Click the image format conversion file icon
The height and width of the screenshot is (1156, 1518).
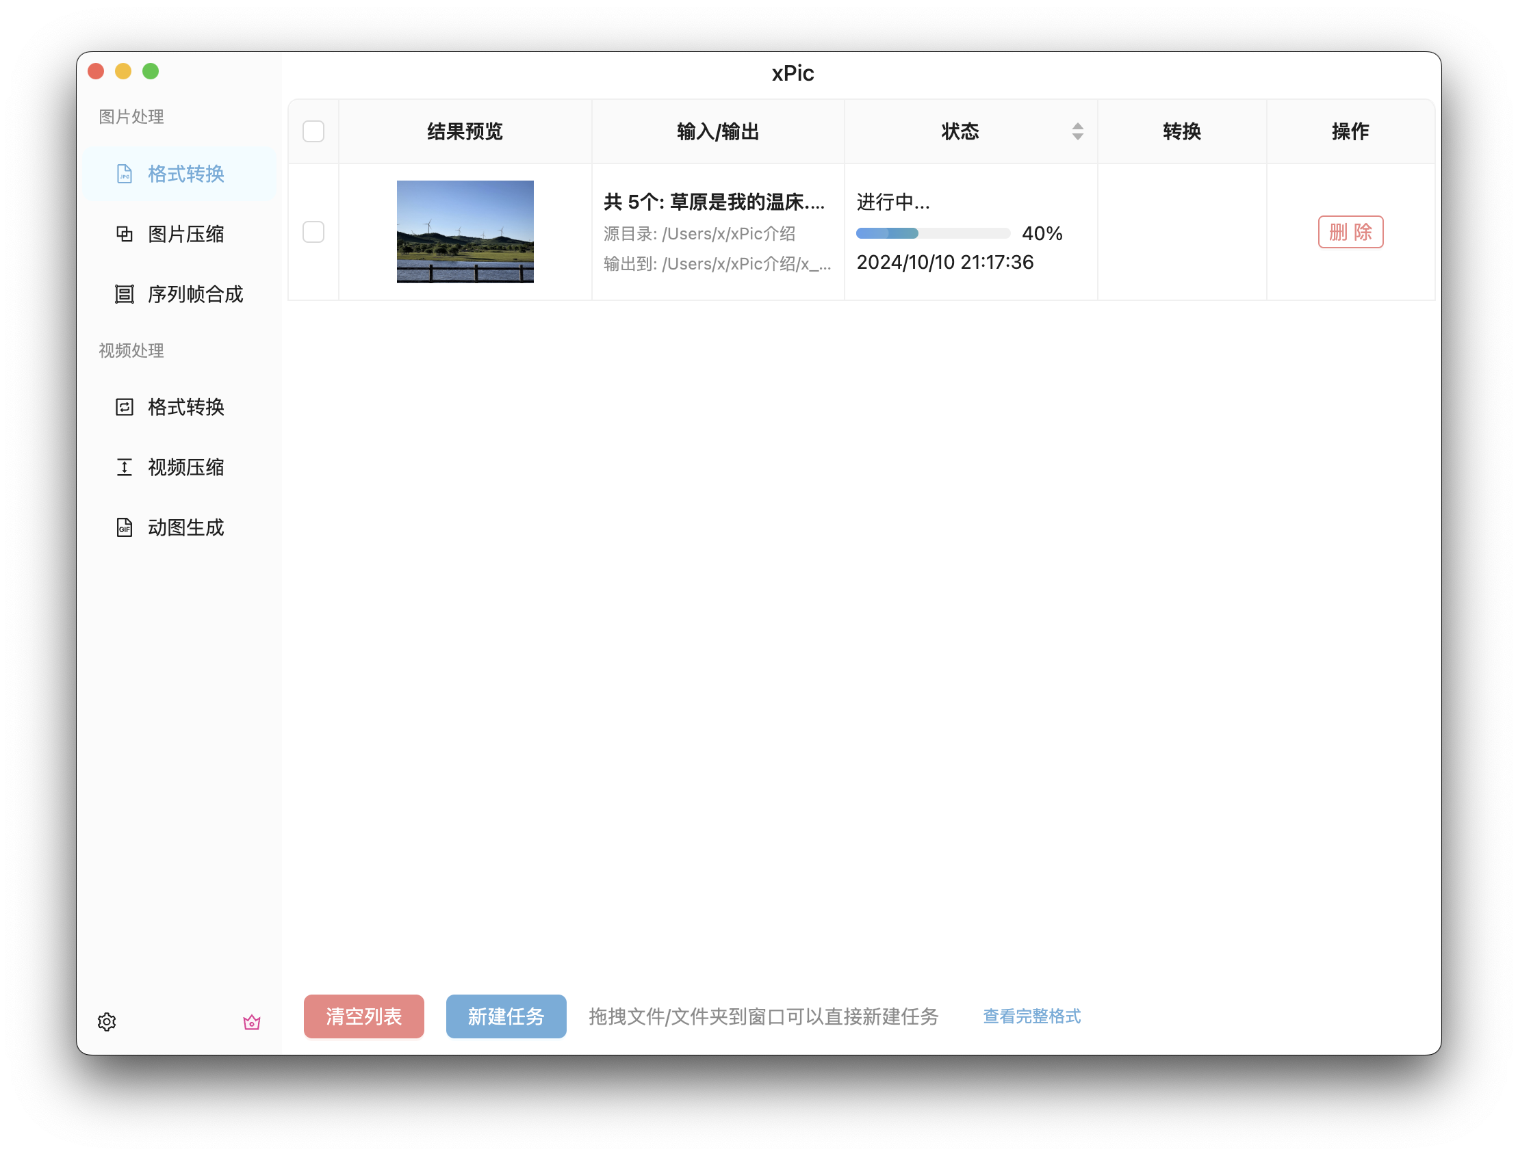[124, 174]
